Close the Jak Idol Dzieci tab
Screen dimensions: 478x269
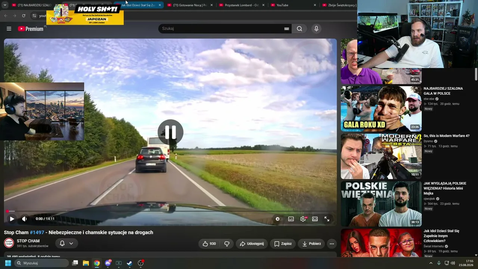[x=160, y=5]
